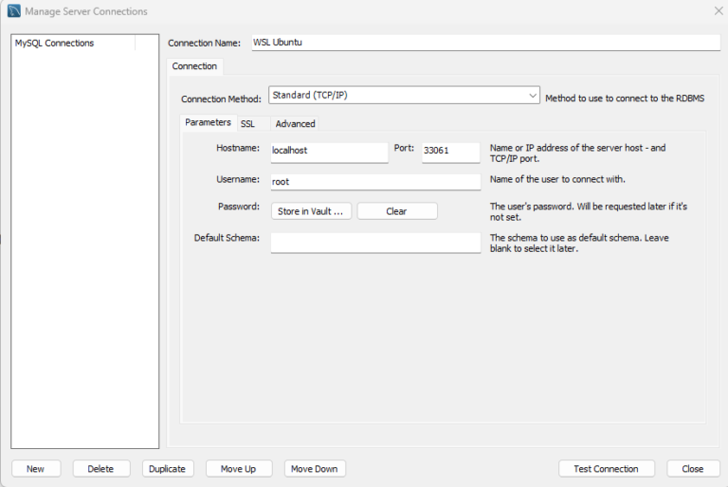Viewport: 728px width, 487px height.
Task: Duplicate the current connection
Action: (168, 469)
